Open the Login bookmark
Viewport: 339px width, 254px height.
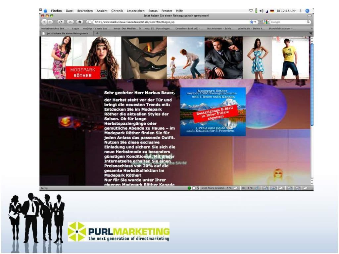[75, 28]
